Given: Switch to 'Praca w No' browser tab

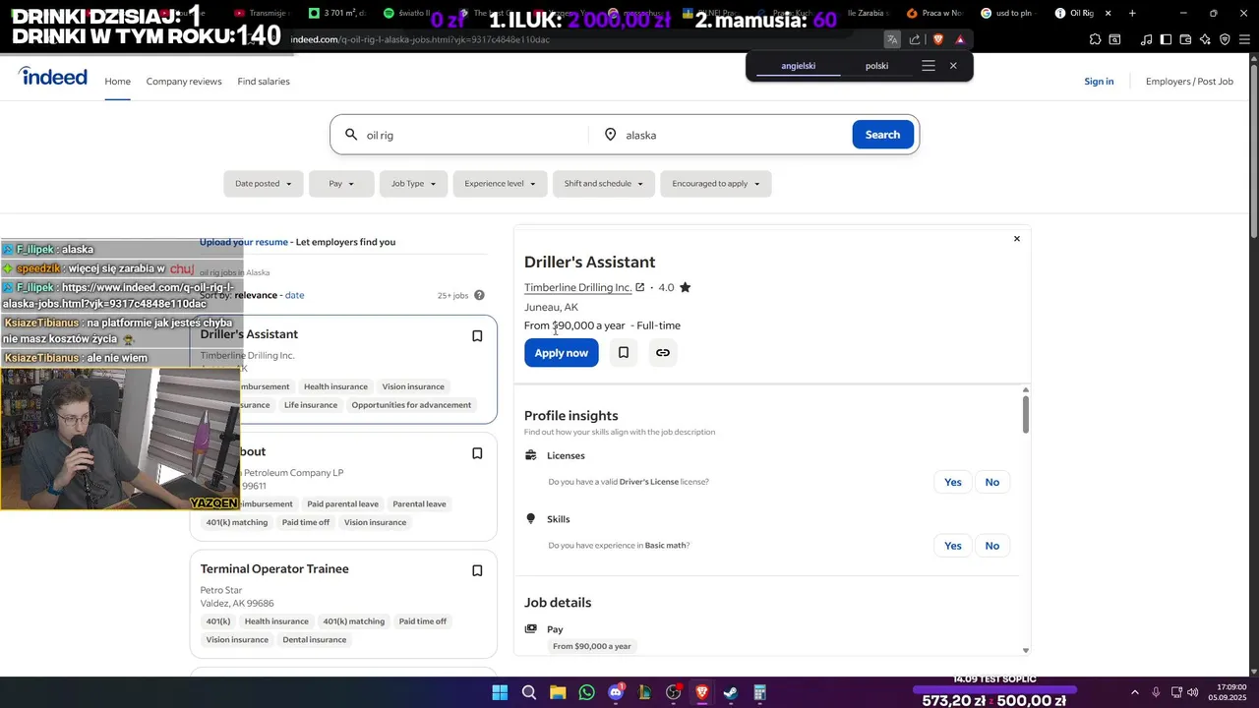Looking at the screenshot, I should (933, 13).
